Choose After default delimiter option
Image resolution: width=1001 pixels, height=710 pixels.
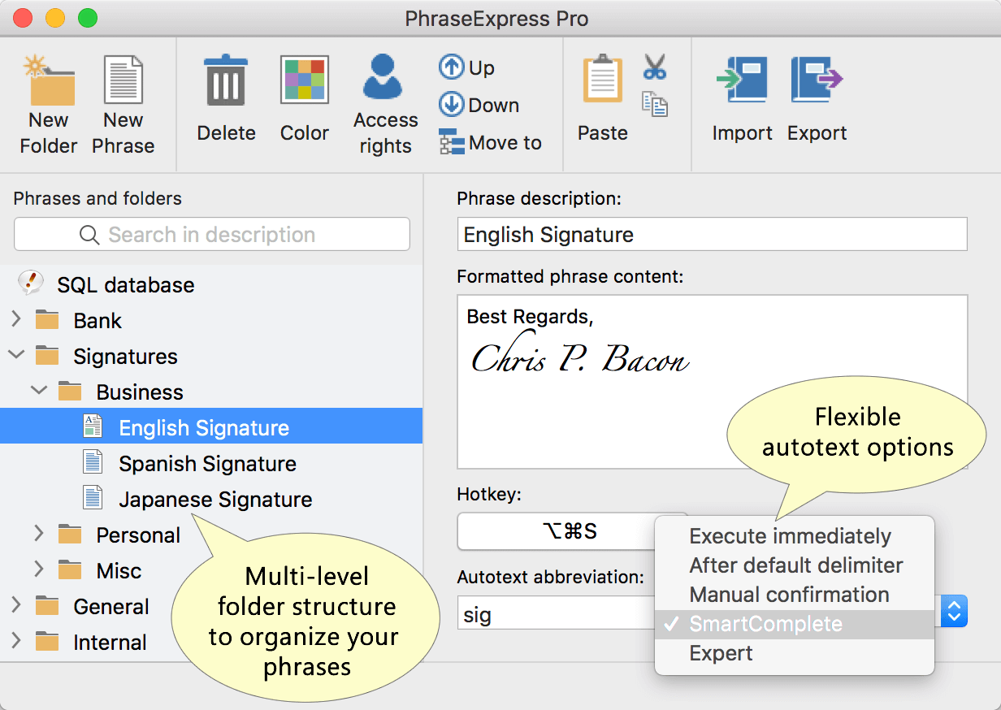click(x=795, y=565)
